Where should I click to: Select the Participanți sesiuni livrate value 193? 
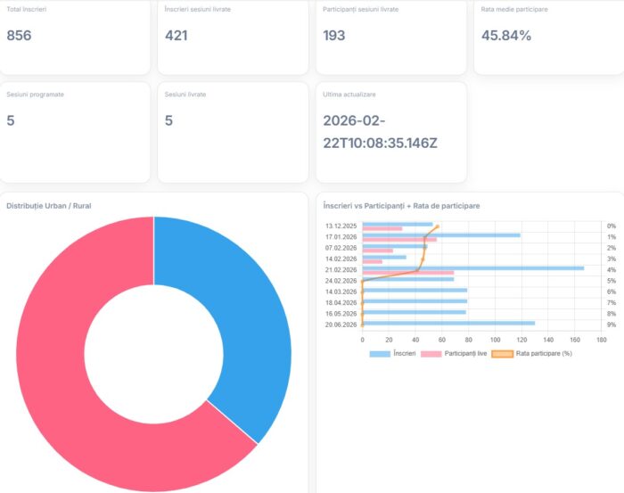[334, 36]
